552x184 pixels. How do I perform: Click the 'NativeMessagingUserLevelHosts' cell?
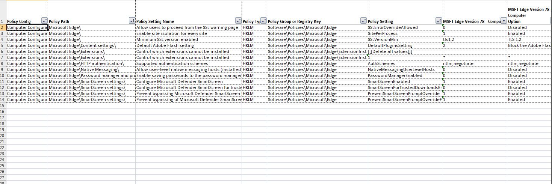pyautogui.click(x=404, y=69)
